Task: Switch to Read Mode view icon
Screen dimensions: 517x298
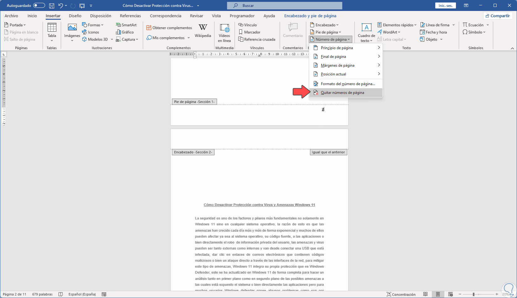Action: [426, 294]
